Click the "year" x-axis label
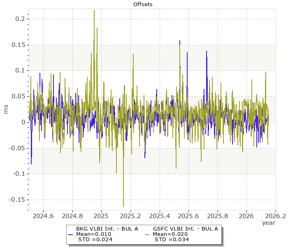This screenshot has width=288, height=247. tap(269, 223)
